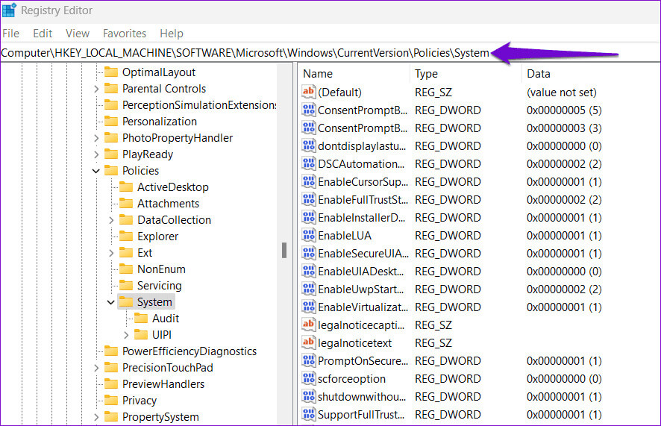Select the PerceptionSimulationExtensions key
The image size is (661, 426).
(x=199, y=105)
